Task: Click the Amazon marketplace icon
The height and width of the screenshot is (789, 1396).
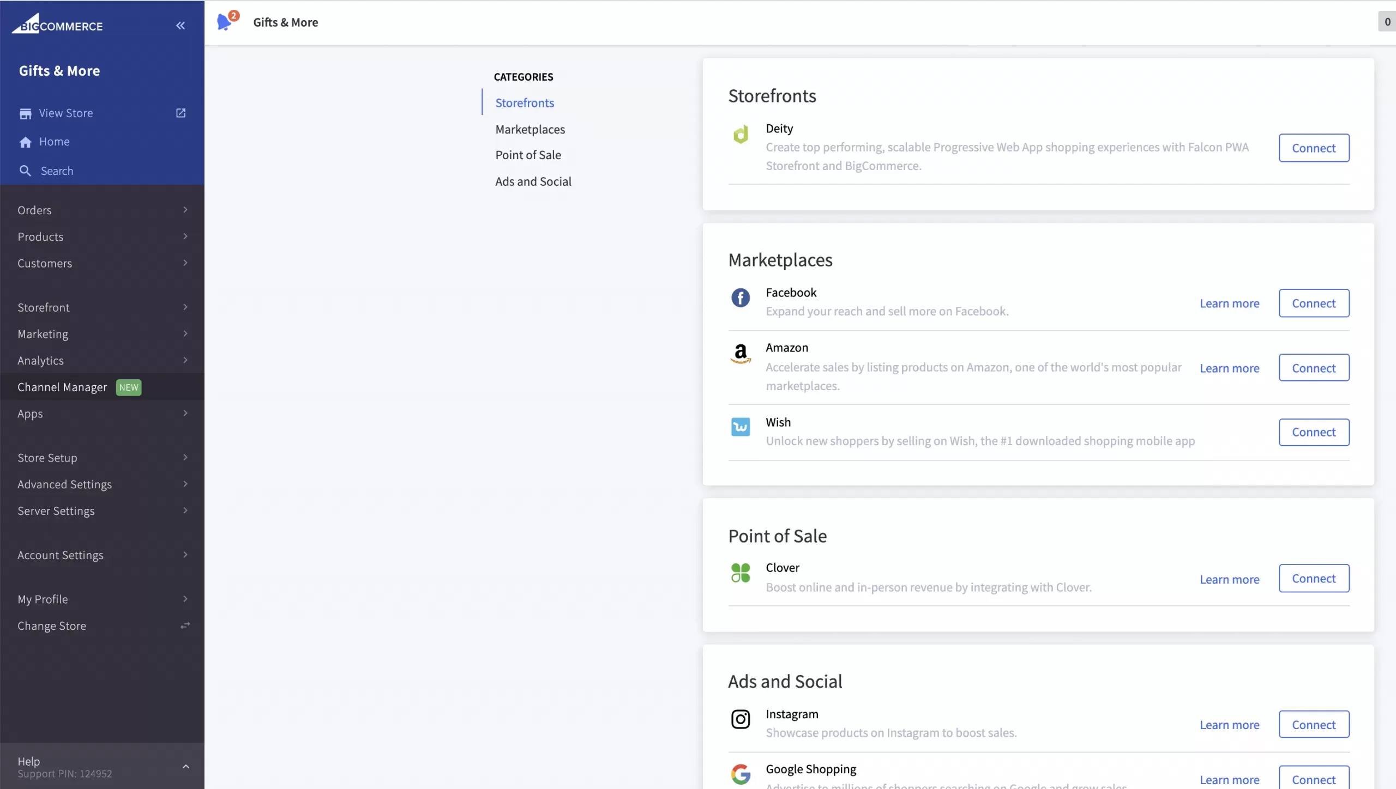Action: click(x=739, y=353)
